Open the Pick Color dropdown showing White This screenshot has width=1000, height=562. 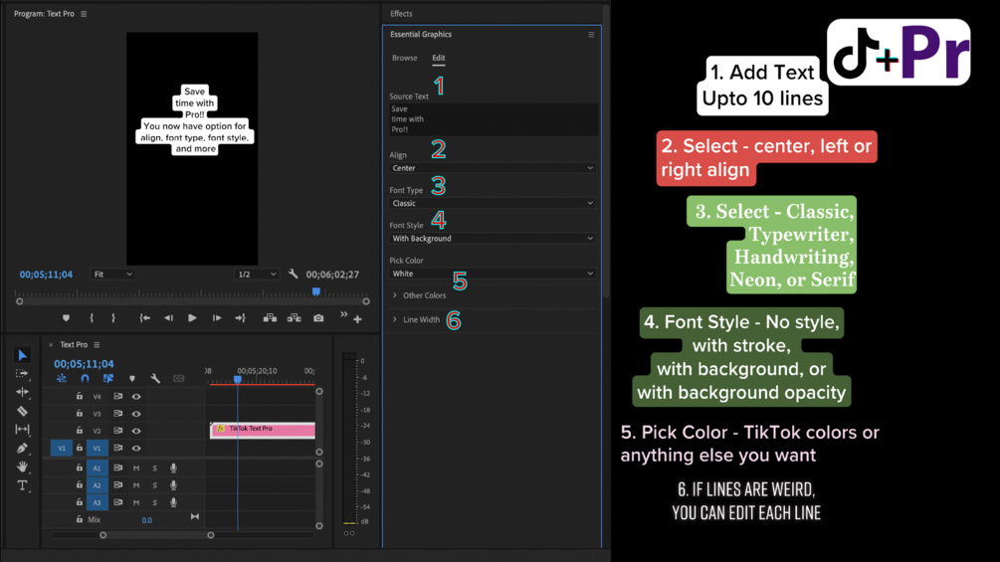[x=493, y=274]
